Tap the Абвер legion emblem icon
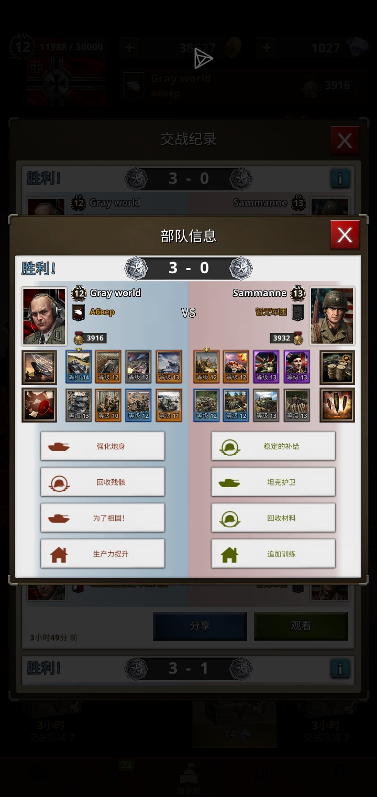Screen dimensions: 377x797 click(x=79, y=312)
